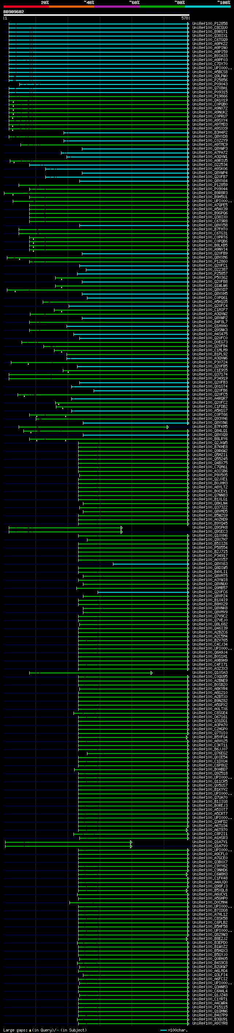
Task: Open hit UniRef100_P80505
Action: coord(210,475)
